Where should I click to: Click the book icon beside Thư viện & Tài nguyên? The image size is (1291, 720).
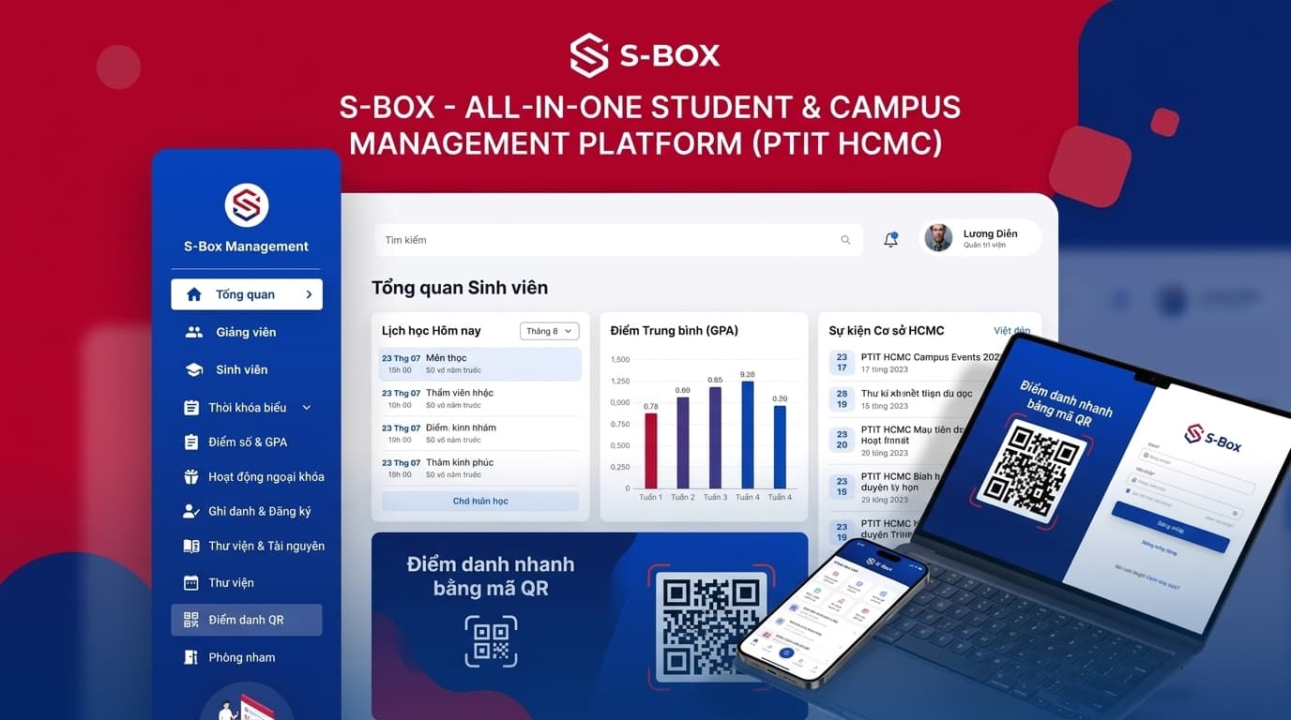coord(191,546)
